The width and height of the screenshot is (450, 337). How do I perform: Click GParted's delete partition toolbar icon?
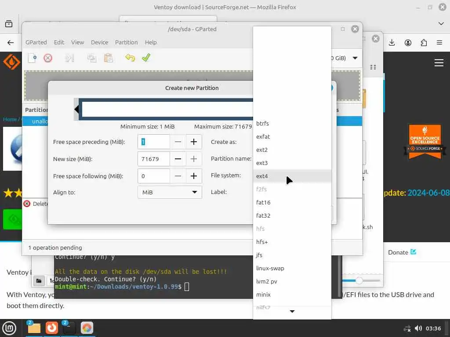pyautogui.click(x=48, y=58)
